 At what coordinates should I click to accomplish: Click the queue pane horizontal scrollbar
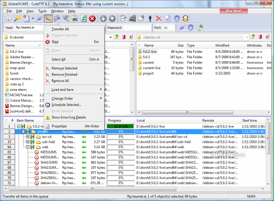92,189
